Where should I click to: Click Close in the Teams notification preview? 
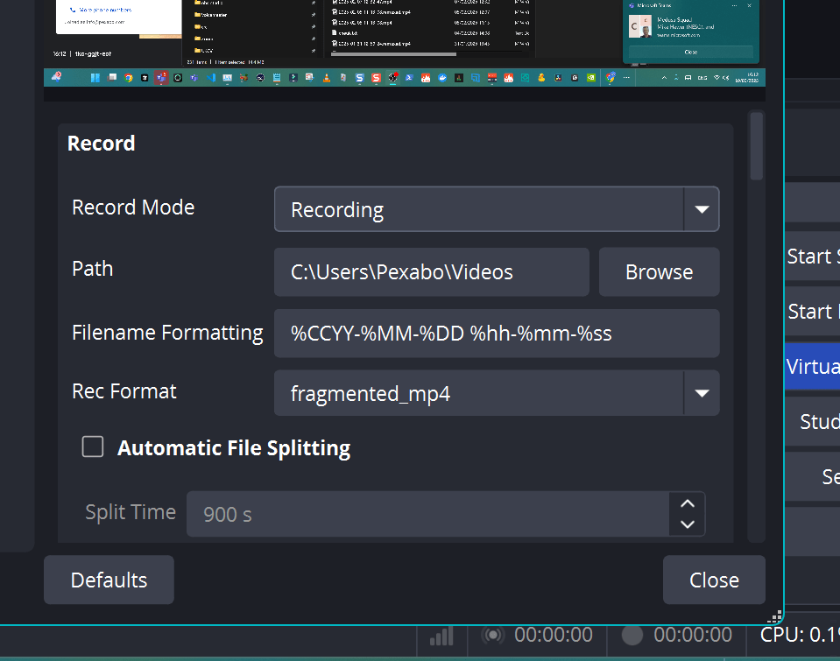tap(690, 52)
